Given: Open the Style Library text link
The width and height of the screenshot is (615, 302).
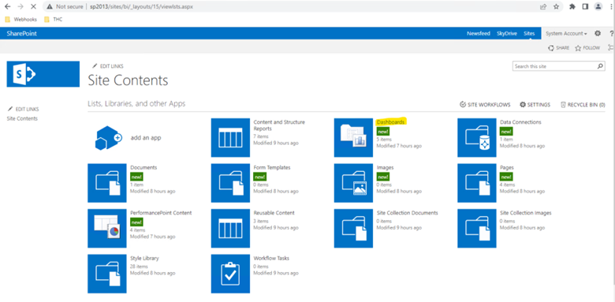Looking at the screenshot, I should 144,259.
